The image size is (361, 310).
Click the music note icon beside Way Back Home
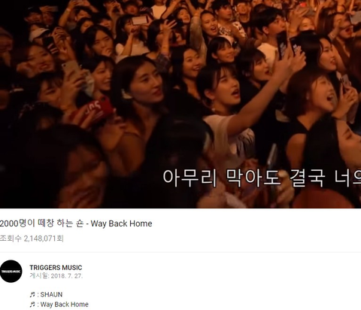coord(32,305)
